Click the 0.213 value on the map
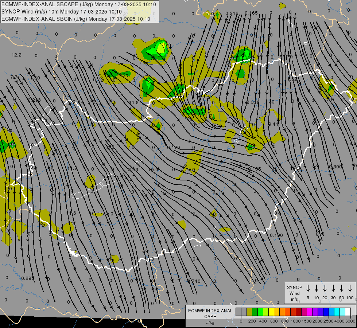The height and width of the screenshot is (328, 357). [35, 100]
